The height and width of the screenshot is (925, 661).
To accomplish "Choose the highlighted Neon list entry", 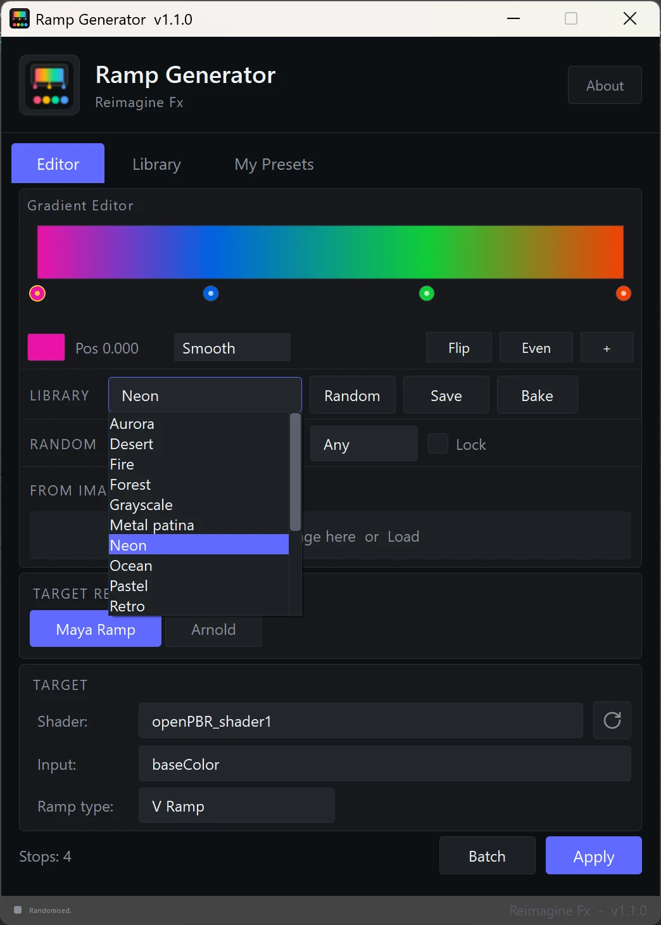I will (x=199, y=545).
